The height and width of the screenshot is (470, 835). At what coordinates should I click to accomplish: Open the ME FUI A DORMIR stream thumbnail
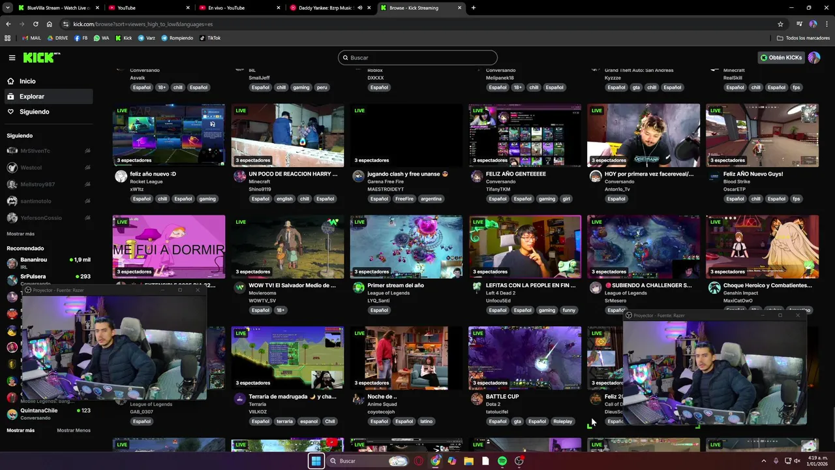click(x=169, y=247)
